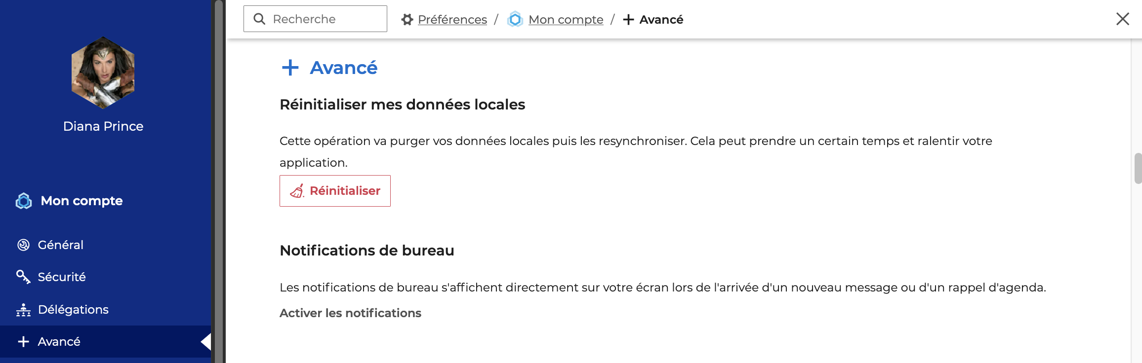Viewport: 1142px width, 363px height.
Task: Click the Général sidebar icon
Action: 23,245
